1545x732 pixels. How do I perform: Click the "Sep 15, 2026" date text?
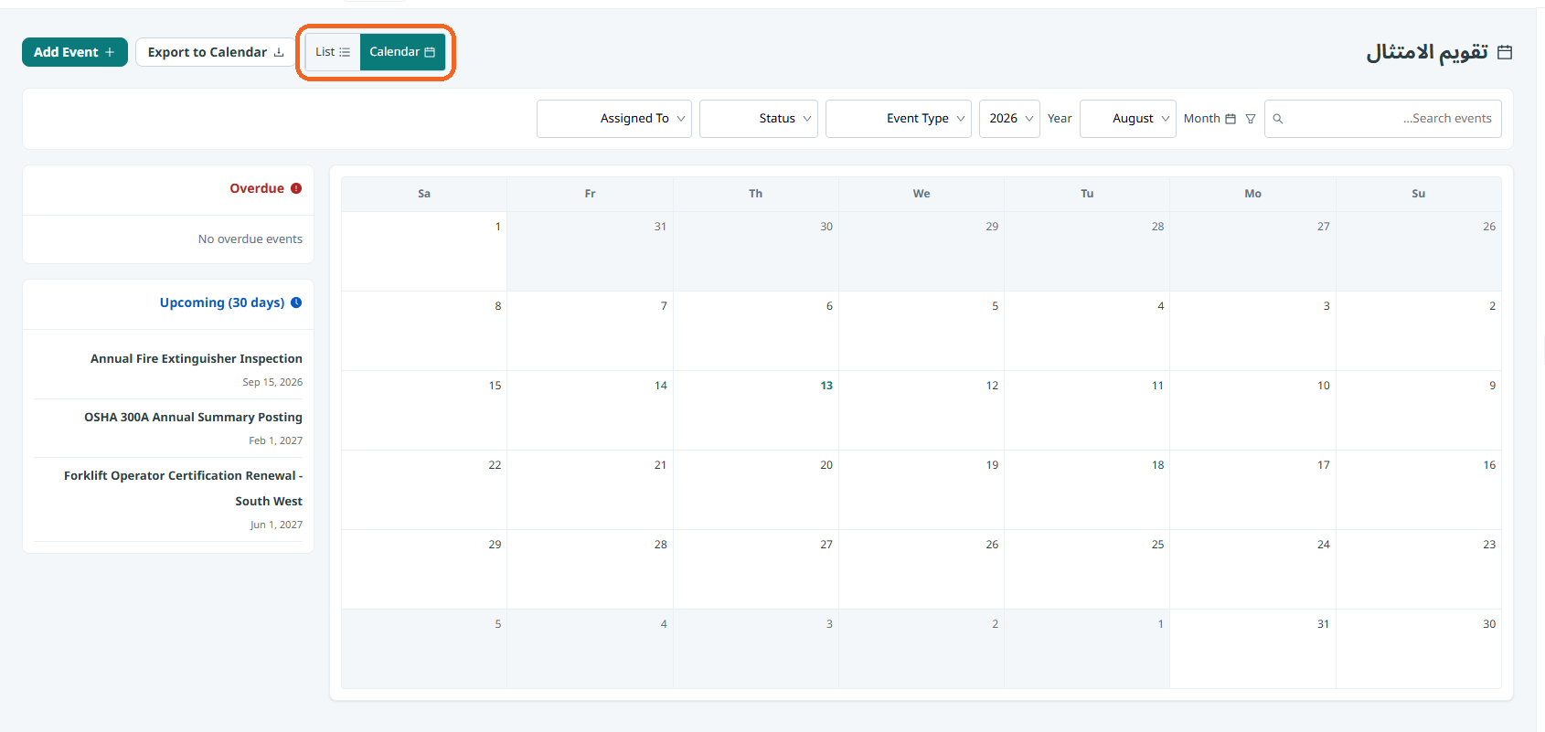(x=272, y=382)
